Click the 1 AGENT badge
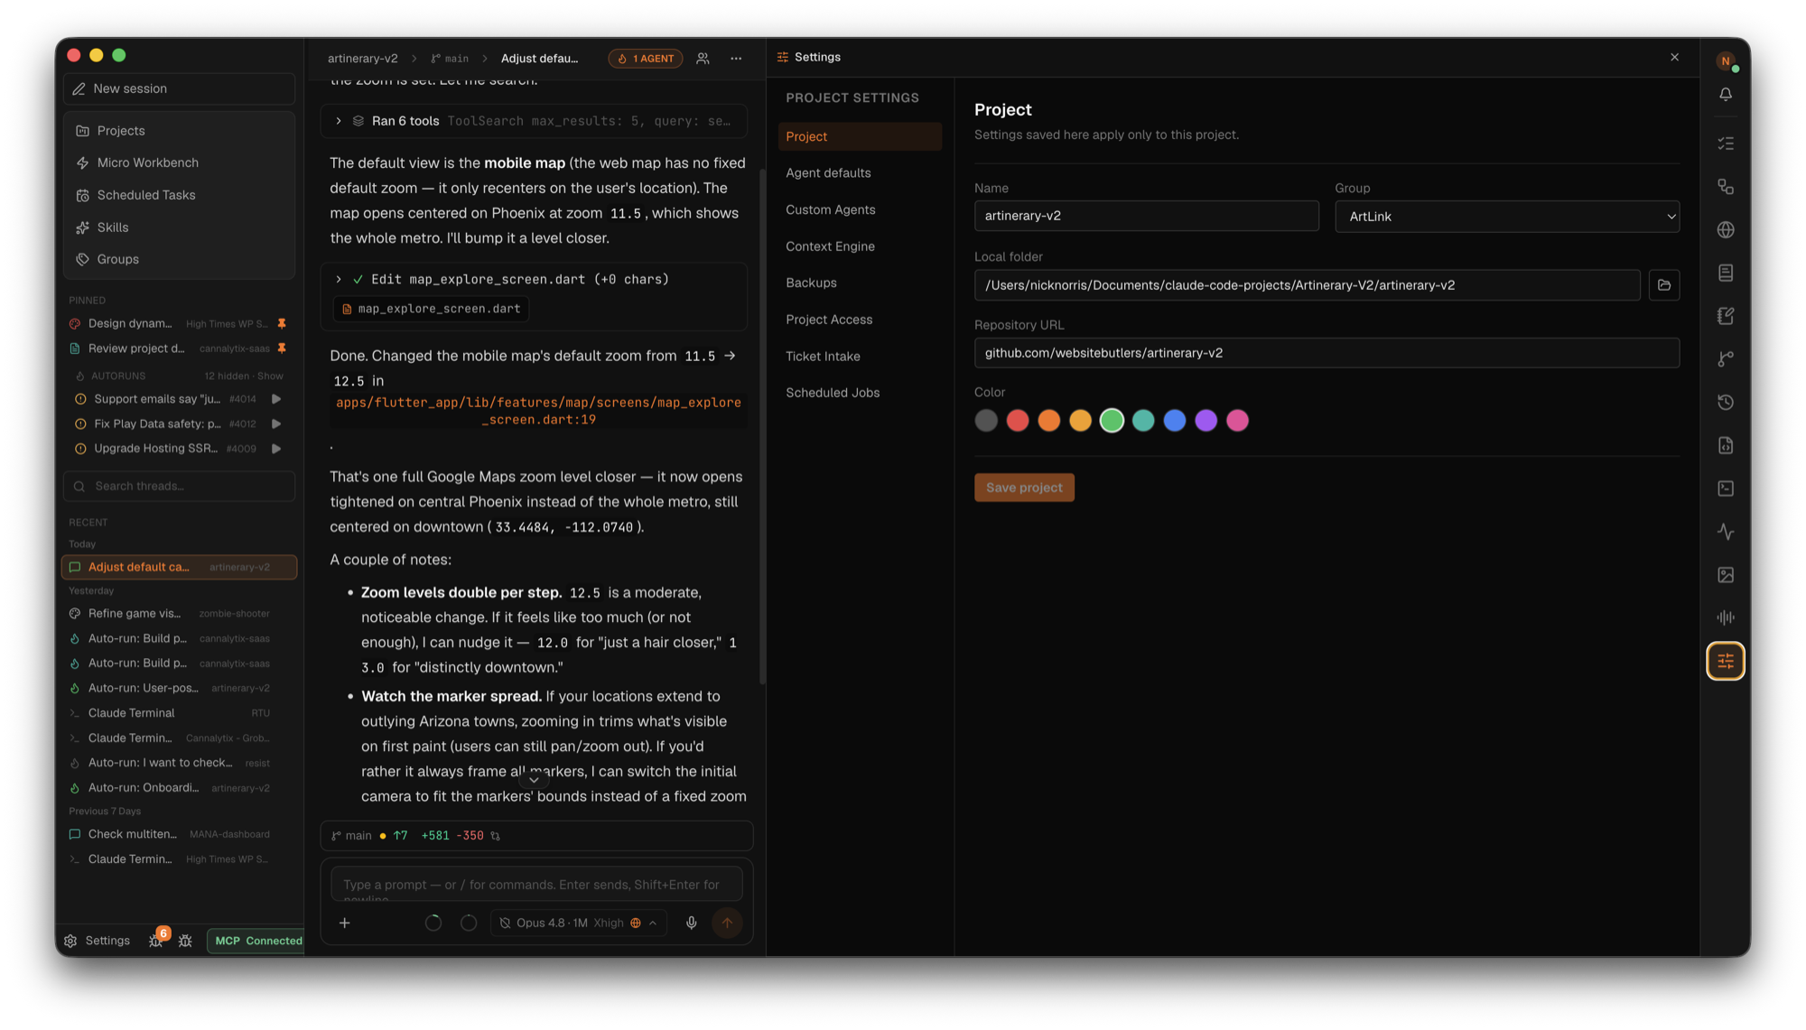1806x1030 pixels. coord(646,59)
